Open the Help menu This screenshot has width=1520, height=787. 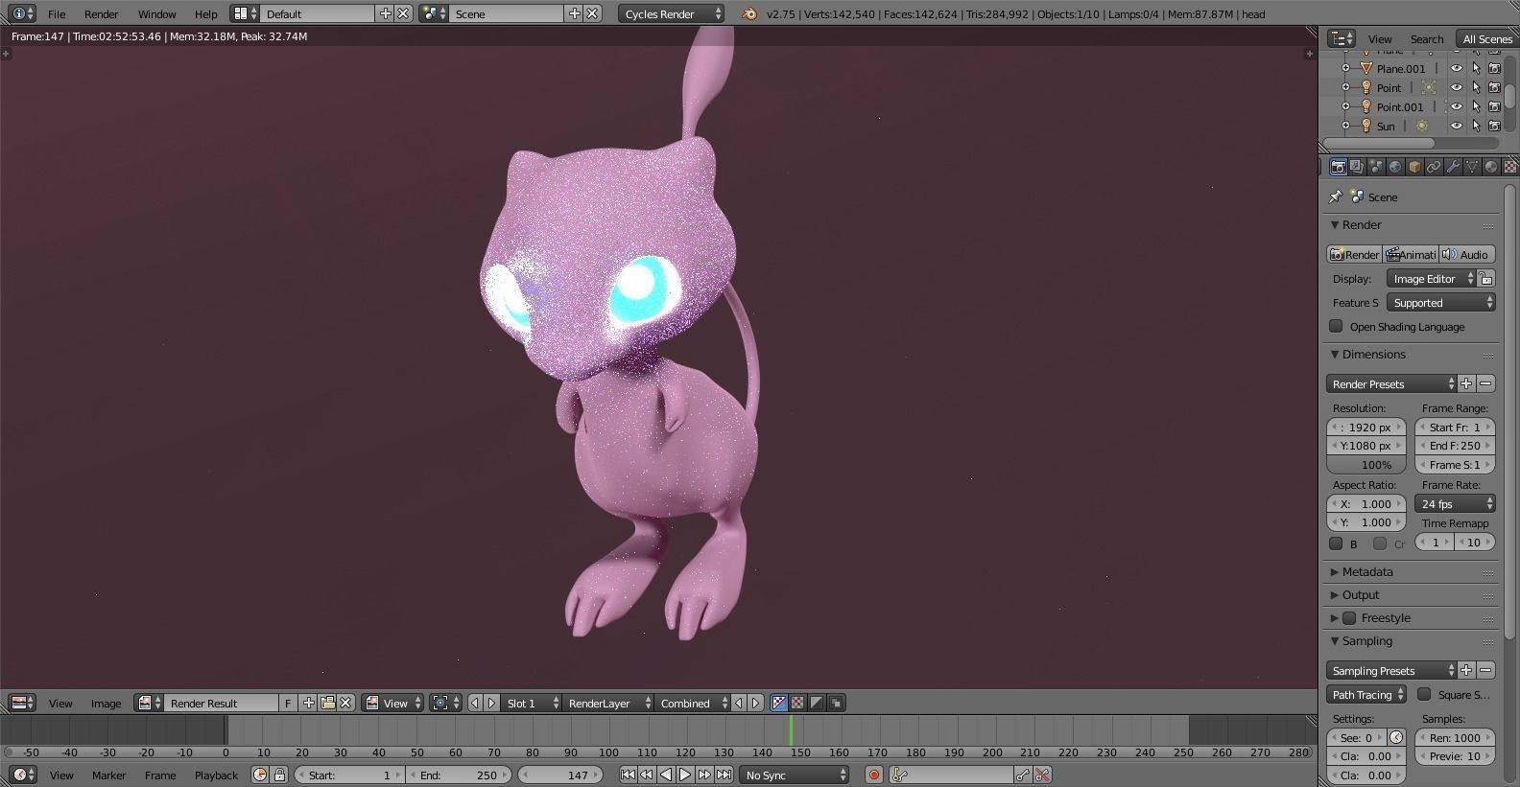tap(205, 13)
